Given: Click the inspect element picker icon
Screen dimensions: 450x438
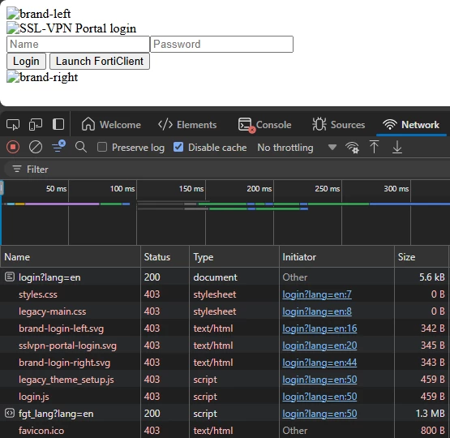Looking at the screenshot, I should [x=13, y=125].
